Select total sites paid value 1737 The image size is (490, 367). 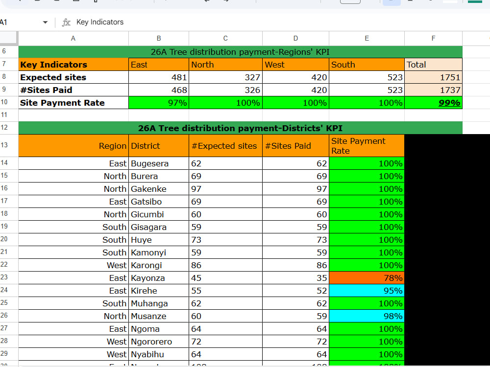[x=434, y=90]
